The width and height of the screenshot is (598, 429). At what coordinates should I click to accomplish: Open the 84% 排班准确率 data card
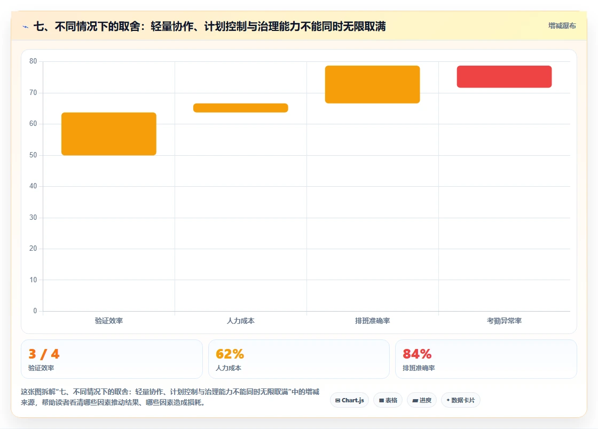[x=486, y=359]
